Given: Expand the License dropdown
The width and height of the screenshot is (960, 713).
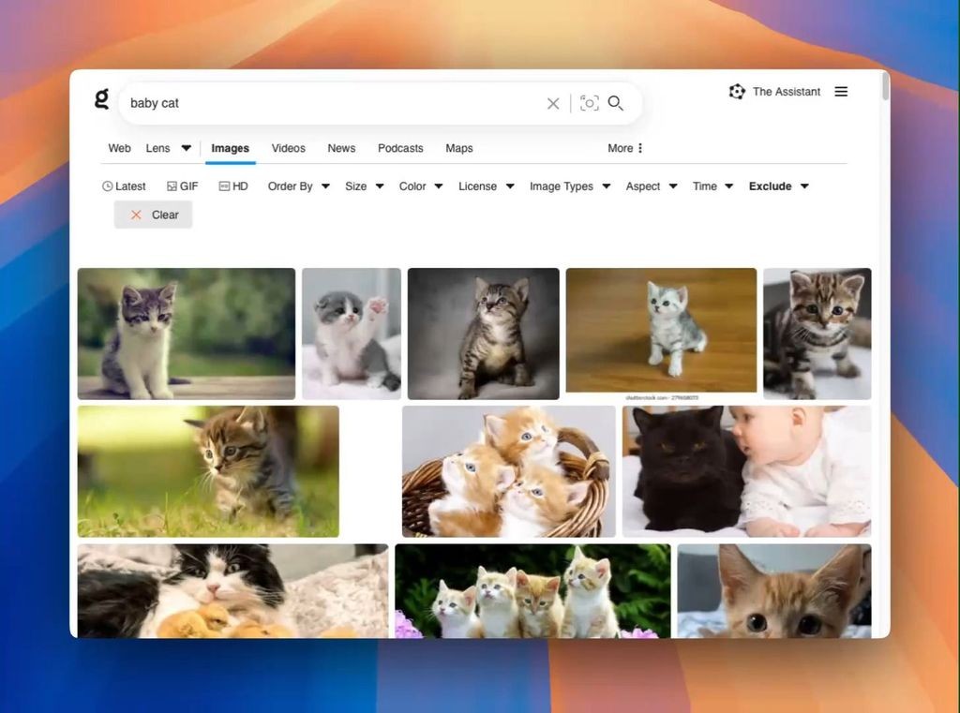Looking at the screenshot, I should point(487,186).
